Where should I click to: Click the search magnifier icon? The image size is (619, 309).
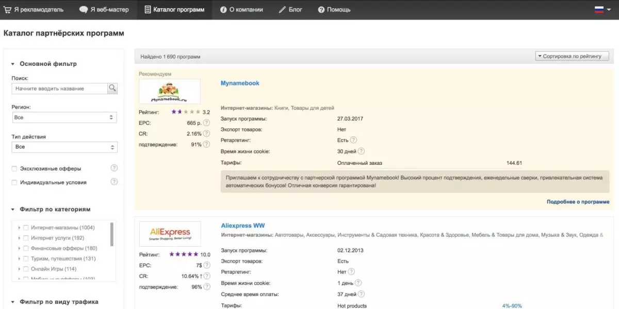tap(112, 89)
